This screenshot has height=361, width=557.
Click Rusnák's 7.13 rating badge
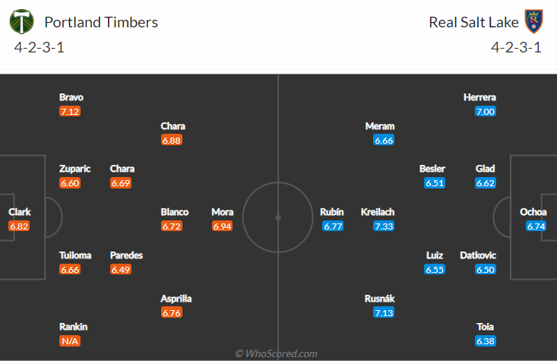(384, 313)
